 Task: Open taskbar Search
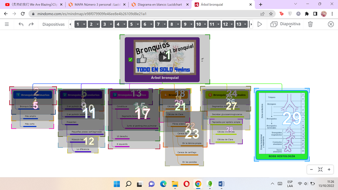129,184
